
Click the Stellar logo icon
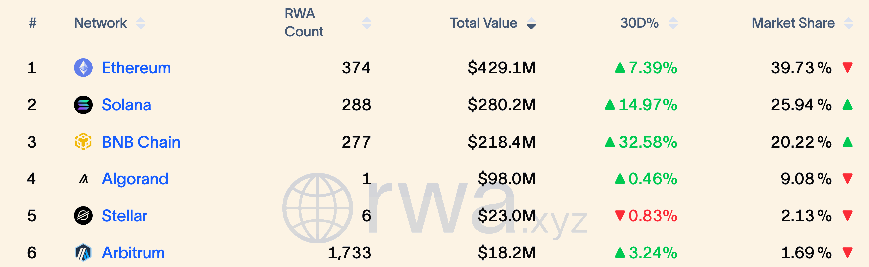tap(83, 216)
